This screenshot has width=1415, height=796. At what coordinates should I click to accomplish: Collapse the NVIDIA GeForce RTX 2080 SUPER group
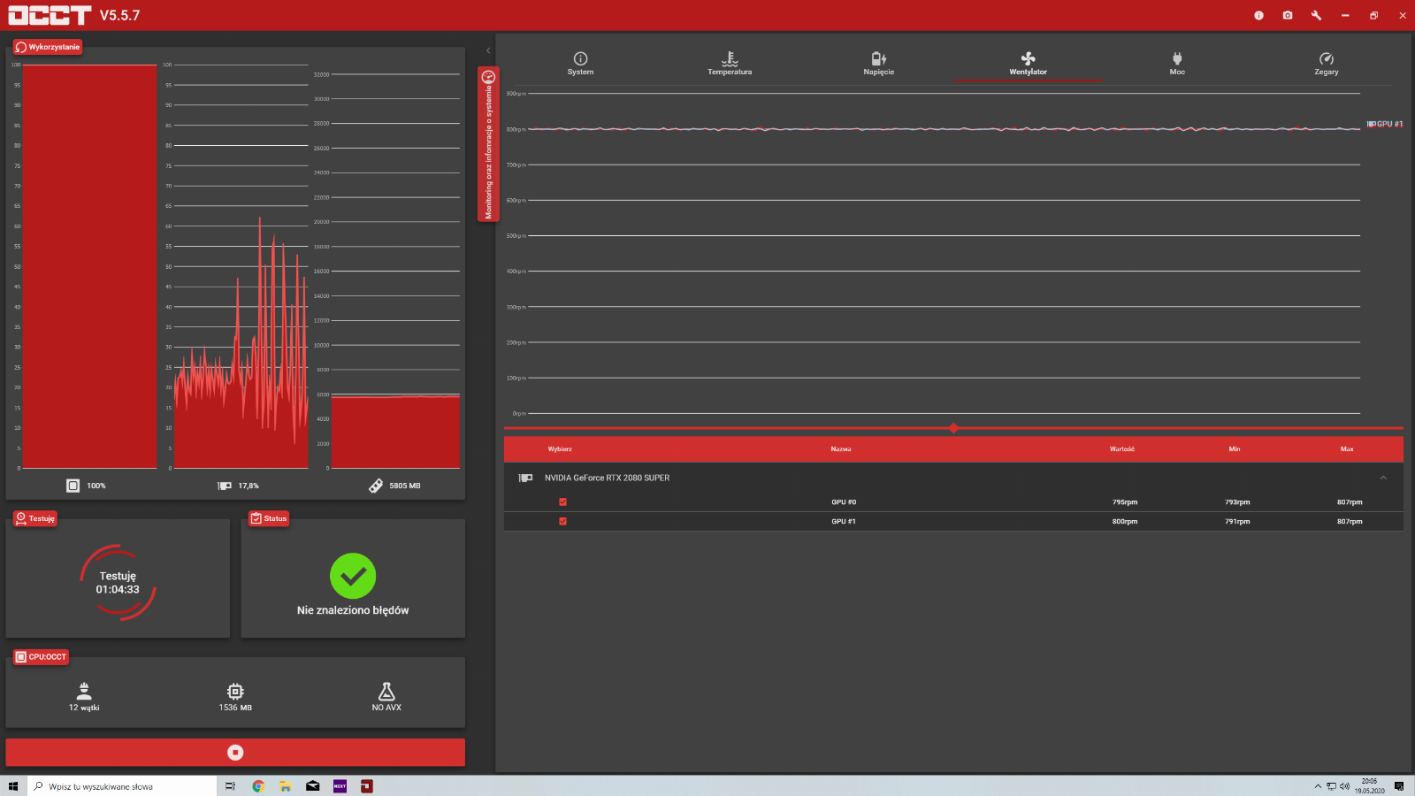point(1383,478)
